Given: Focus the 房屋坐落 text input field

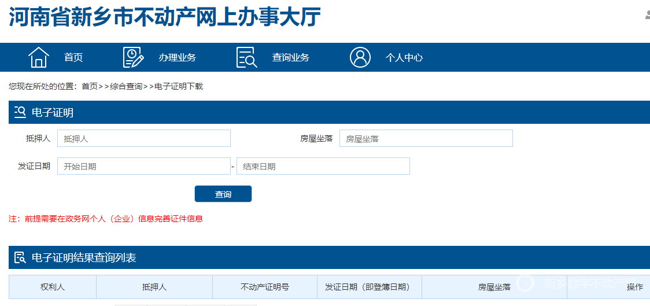Looking at the screenshot, I should 426,139.
